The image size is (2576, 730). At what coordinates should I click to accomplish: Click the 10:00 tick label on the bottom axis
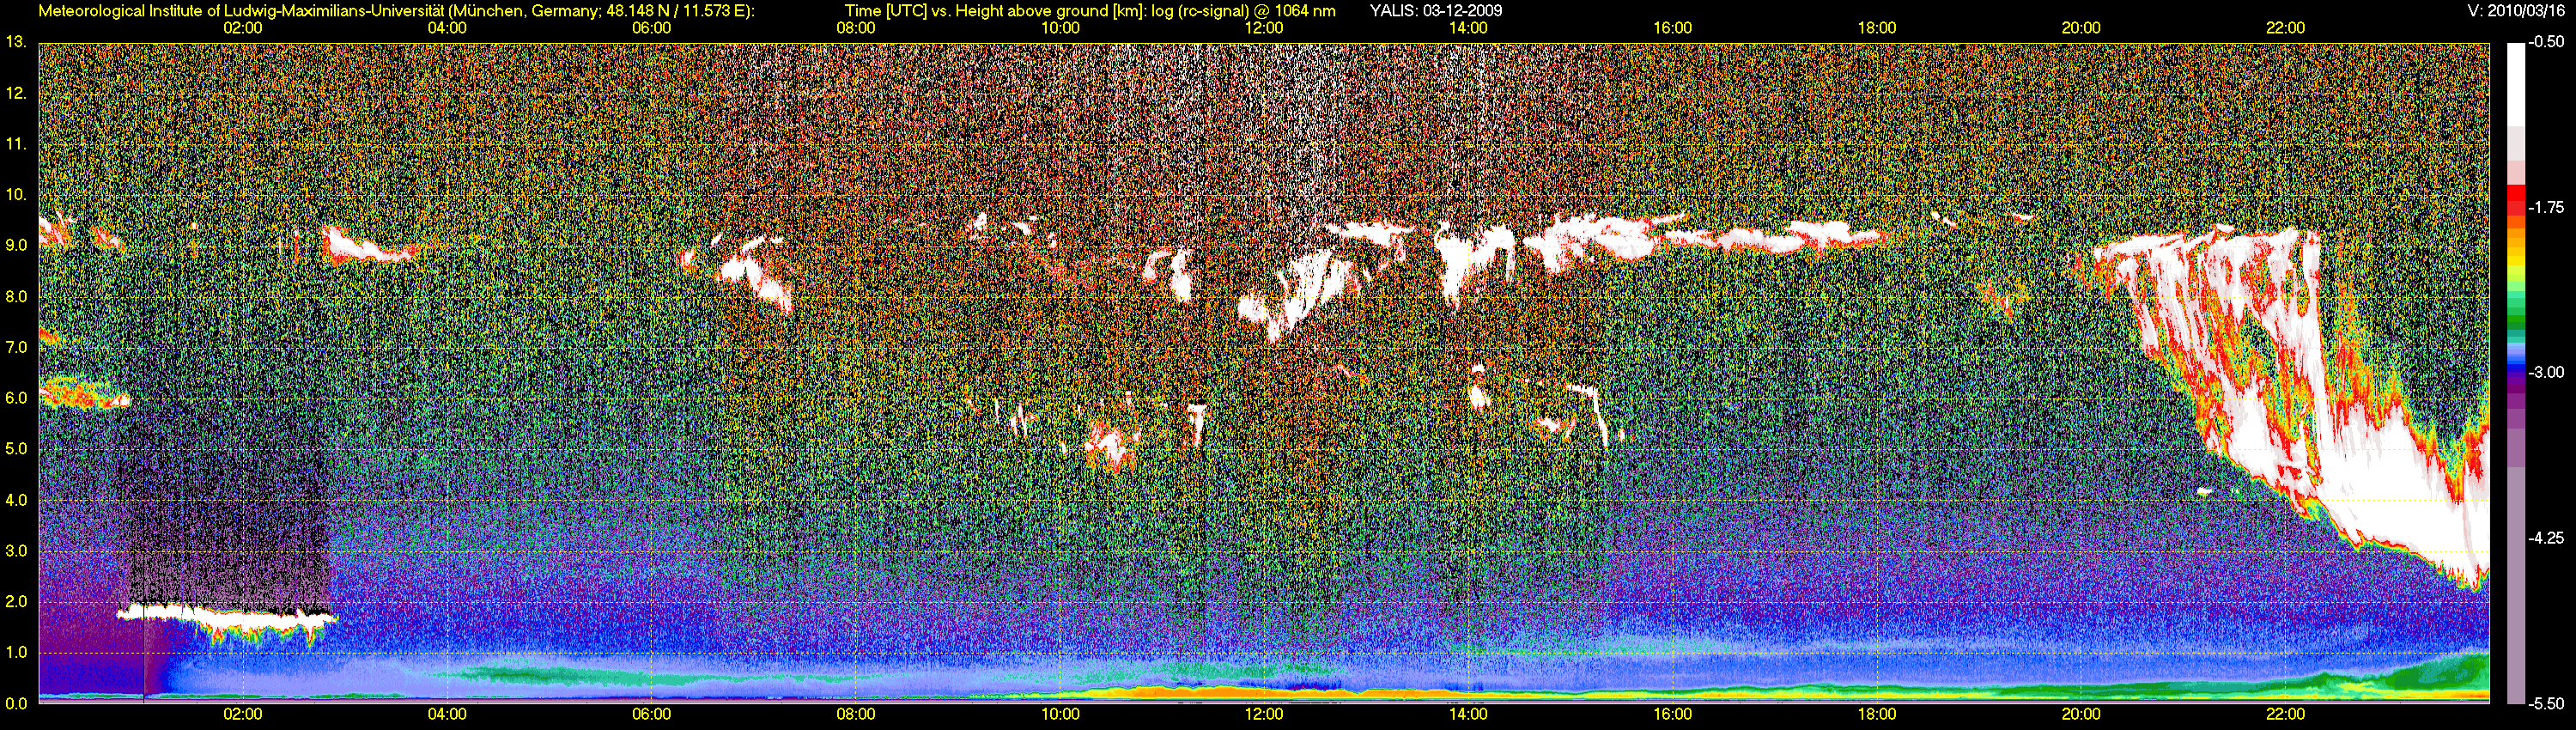click(1060, 715)
